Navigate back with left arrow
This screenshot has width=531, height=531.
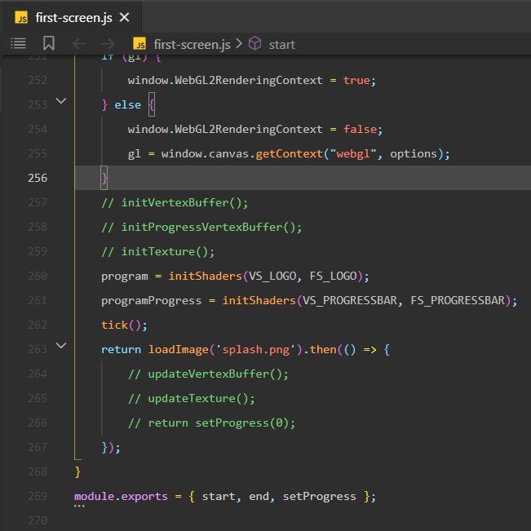pos(79,44)
